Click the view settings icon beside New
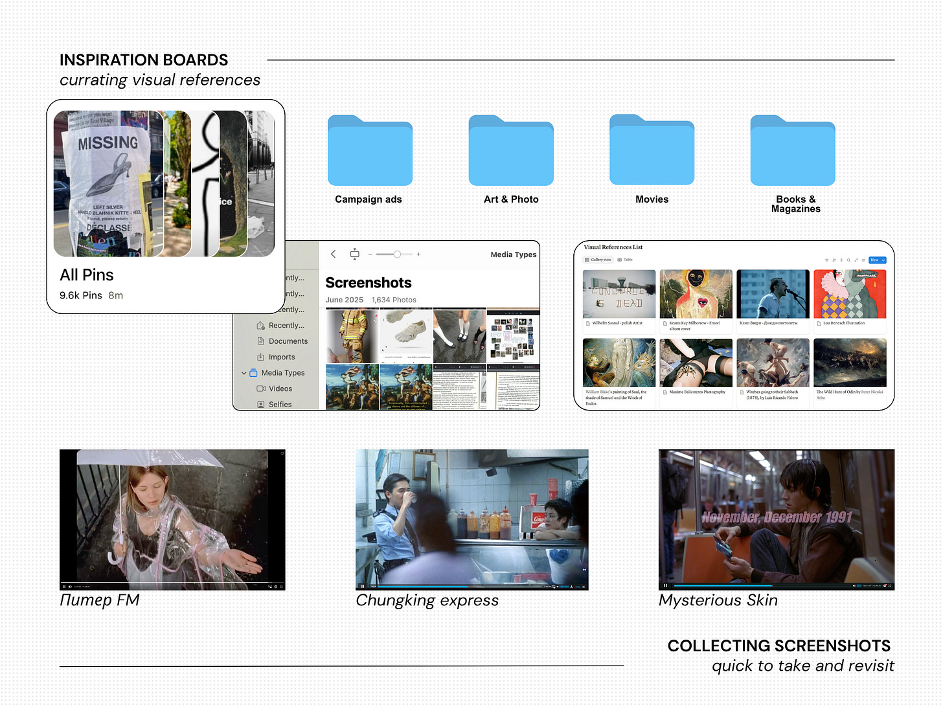Screen dimensions: 943x707 (x=863, y=260)
